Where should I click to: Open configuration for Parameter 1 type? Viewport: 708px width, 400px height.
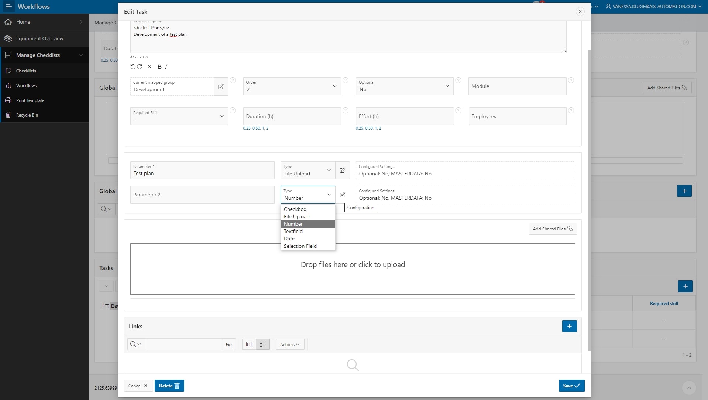(x=342, y=170)
